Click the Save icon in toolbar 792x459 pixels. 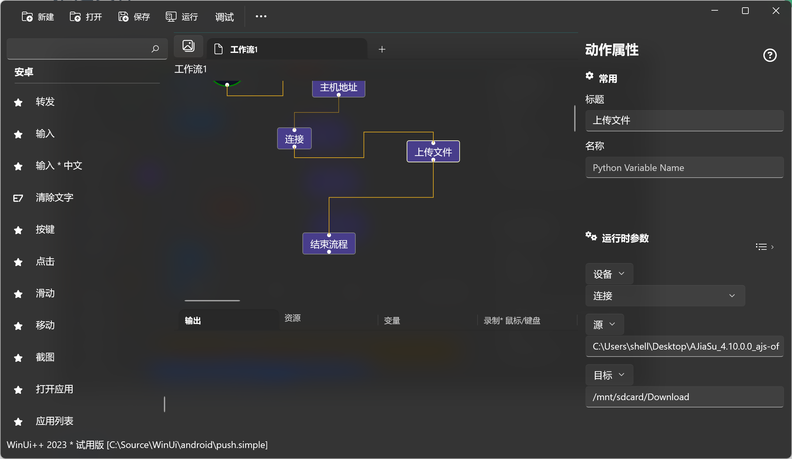(x=123, y=17)
